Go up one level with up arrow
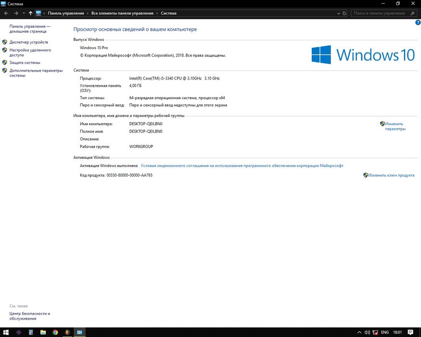421x337 pixels. pos(30,13)
